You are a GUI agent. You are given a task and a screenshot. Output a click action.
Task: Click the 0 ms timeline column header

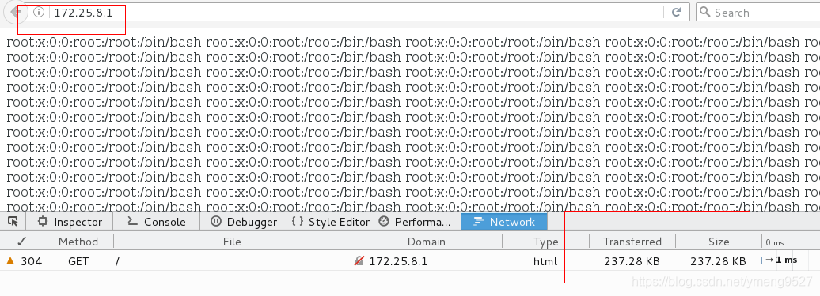775,242
